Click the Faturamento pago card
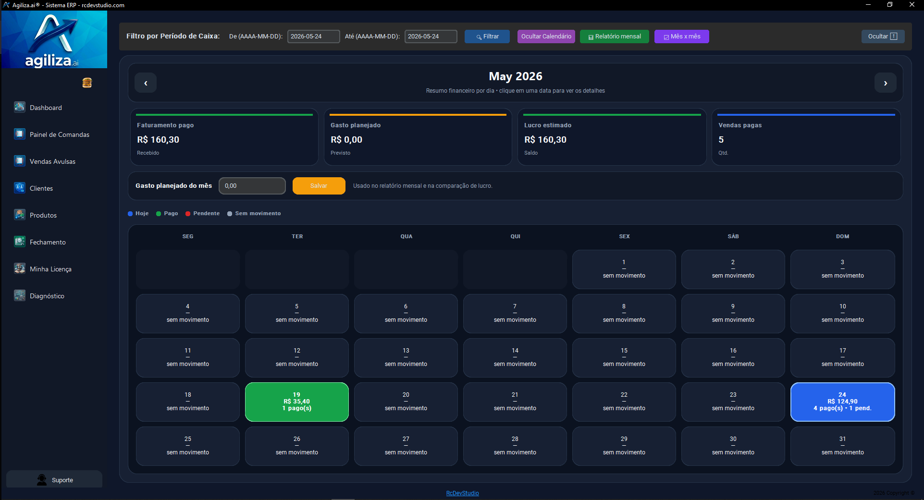The image size is (924, 500). coord(224,137)
